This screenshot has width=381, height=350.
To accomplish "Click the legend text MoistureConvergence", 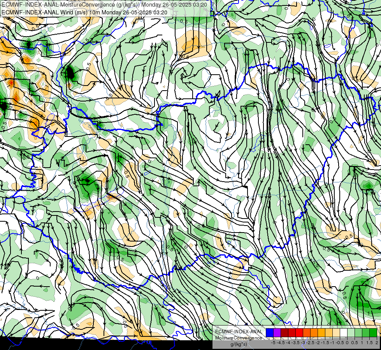I will (239, 338).
